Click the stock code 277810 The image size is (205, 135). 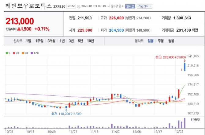(x=59, y=6)
